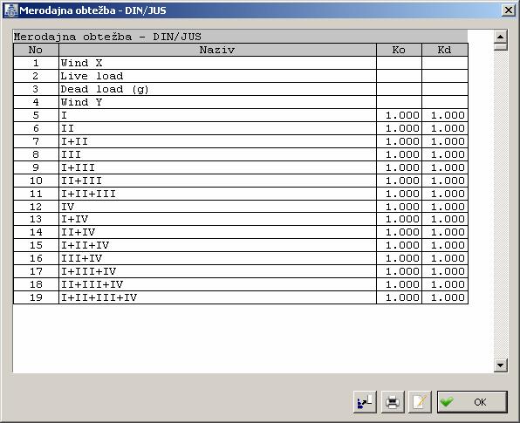Click row number 10 cell
The height and width of the screenshot is (423, 520).
coord(36,181)
